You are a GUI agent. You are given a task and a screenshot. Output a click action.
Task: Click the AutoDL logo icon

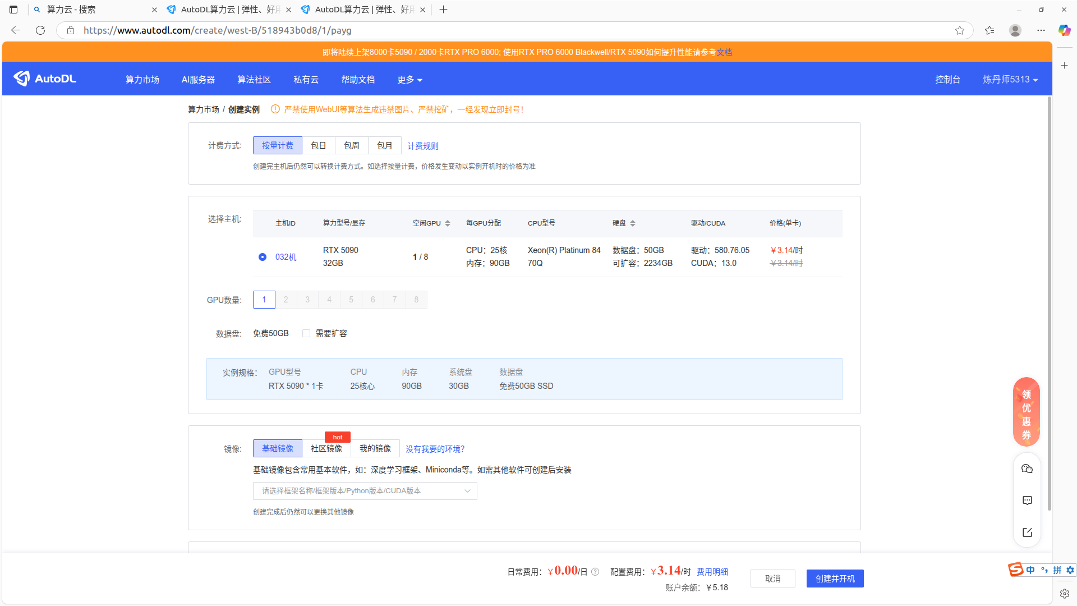point(22,79)
